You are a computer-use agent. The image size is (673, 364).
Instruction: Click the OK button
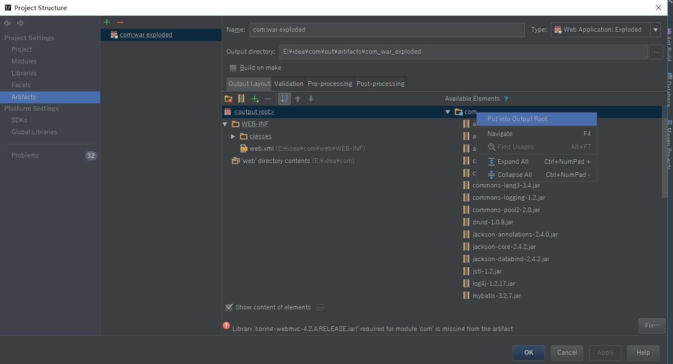[x=529, y=353]
